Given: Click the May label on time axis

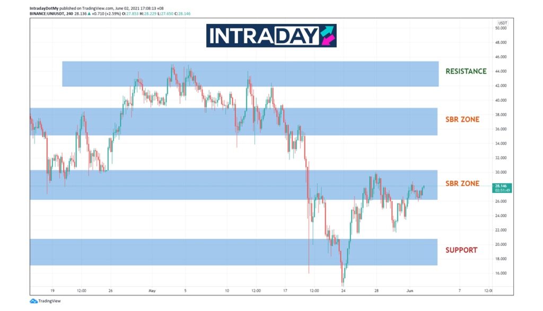Looking at the screenshot, I should click(152, 291).
